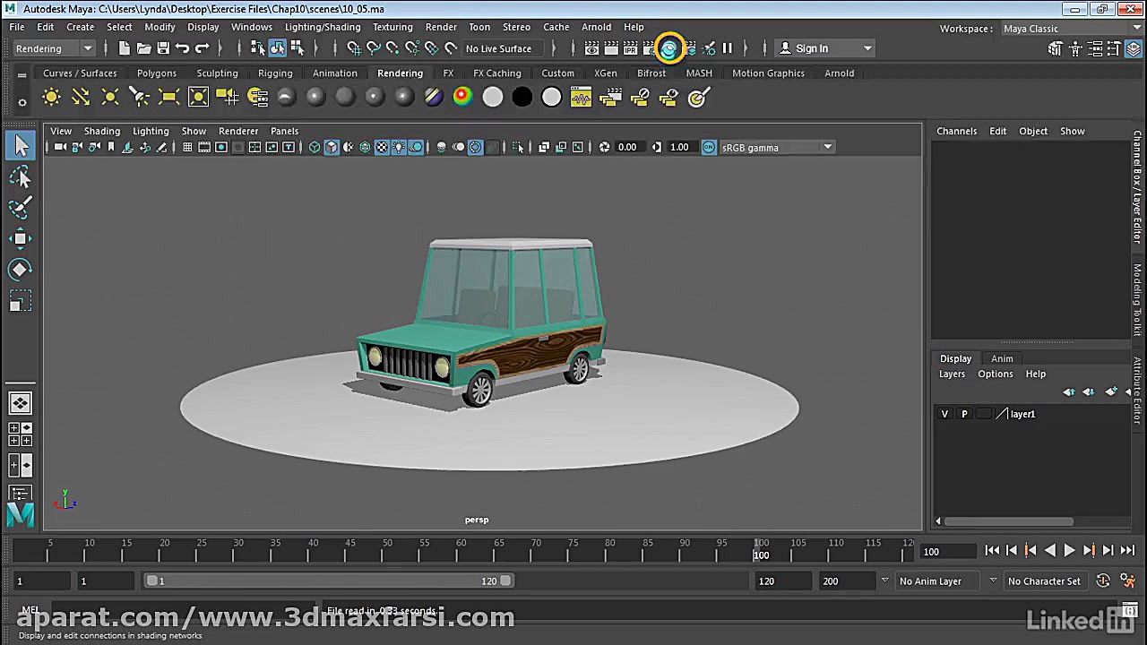Switch to the Polygons shelf tab
Viewport: 1147px width, 645px height.
(x=157, y=73)
